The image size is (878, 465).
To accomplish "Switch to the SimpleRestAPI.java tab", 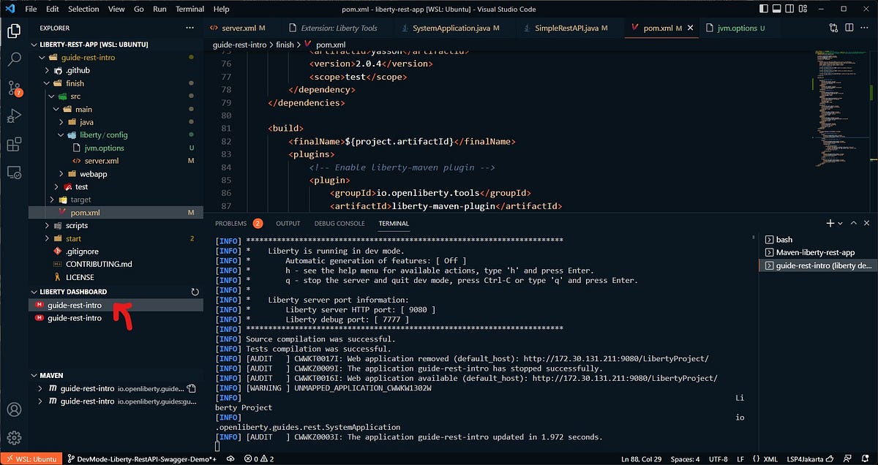I will tap(571, 28).
